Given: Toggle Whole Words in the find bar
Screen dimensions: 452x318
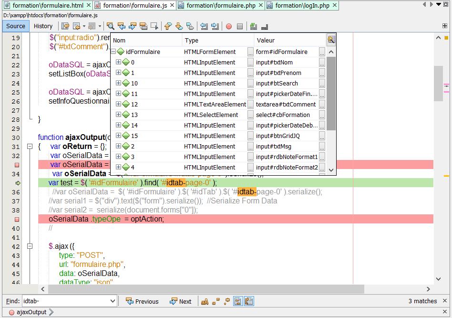Looking at the screenshot, I should click(216, 302).
